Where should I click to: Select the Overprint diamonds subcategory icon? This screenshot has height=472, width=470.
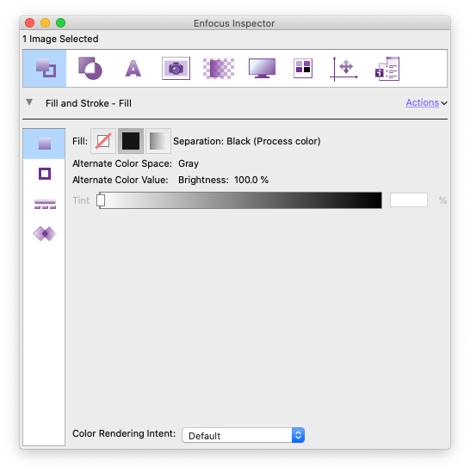[45, 234]
